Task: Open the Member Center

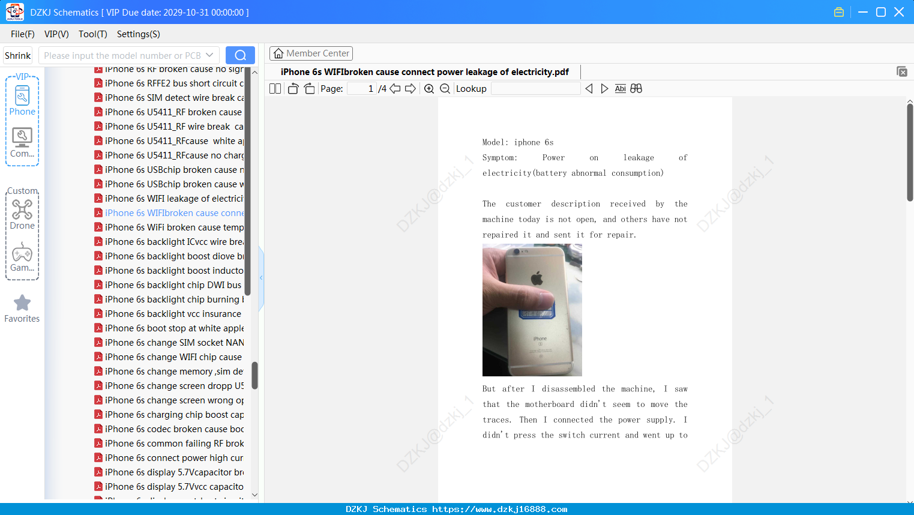Action: coord(311,53)
